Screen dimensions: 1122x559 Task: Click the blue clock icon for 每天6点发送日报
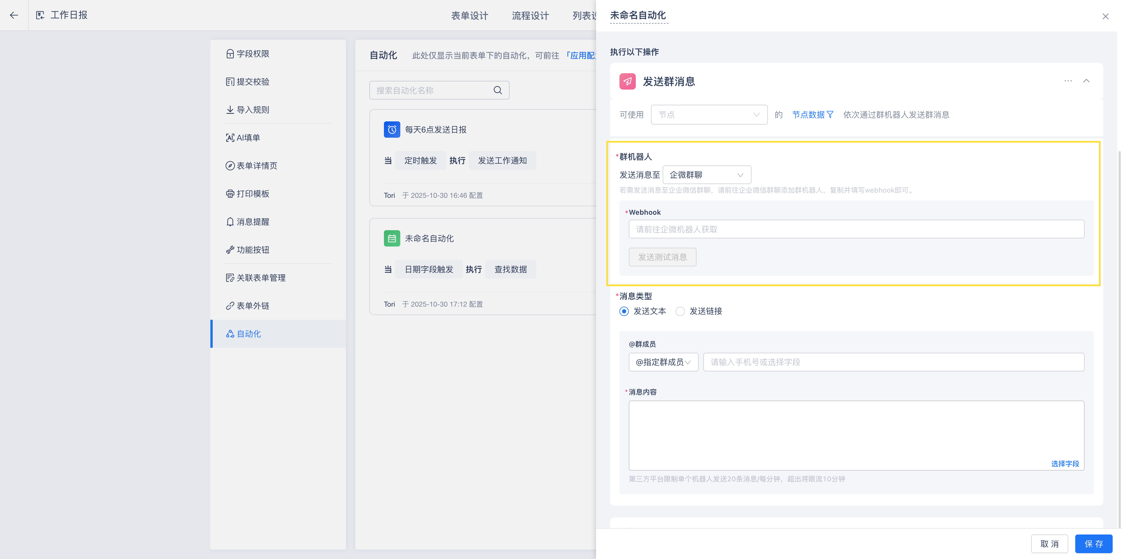tap(392, 130)
